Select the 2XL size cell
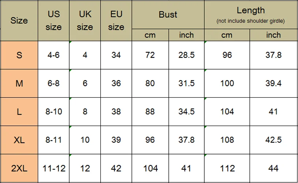Screen dimensions: 298x183 [x=19, y=168]
